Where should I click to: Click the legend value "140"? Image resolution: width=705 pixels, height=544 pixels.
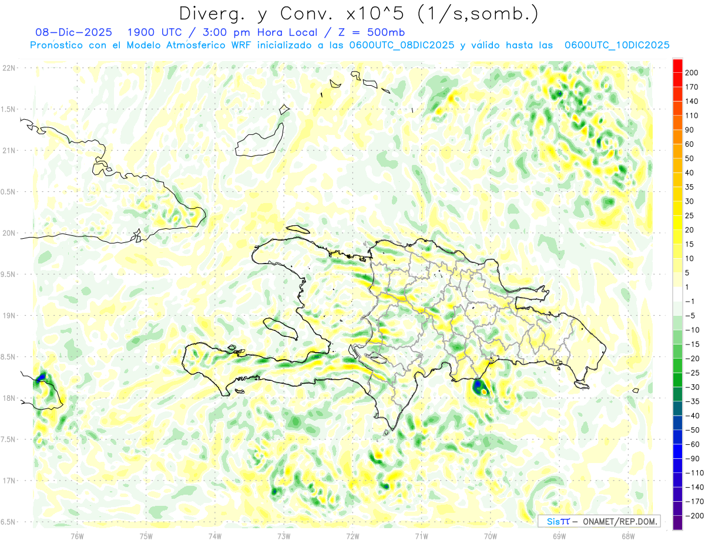point(691,101)
